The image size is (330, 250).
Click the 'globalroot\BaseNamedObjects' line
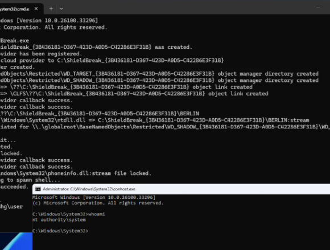165,127
